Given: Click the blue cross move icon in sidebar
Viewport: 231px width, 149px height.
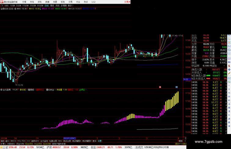Looking at the screenshot, I should tap(229, 69).
